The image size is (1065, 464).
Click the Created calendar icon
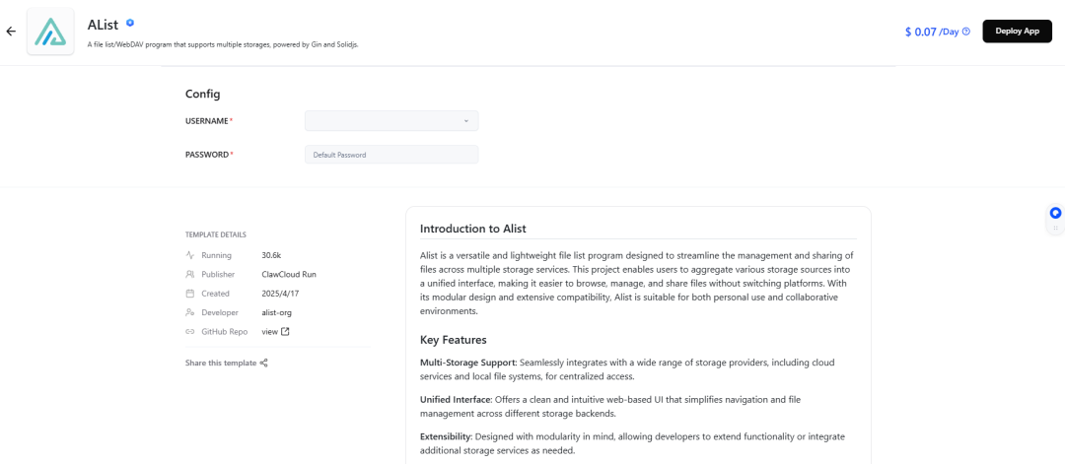(190, 294)
